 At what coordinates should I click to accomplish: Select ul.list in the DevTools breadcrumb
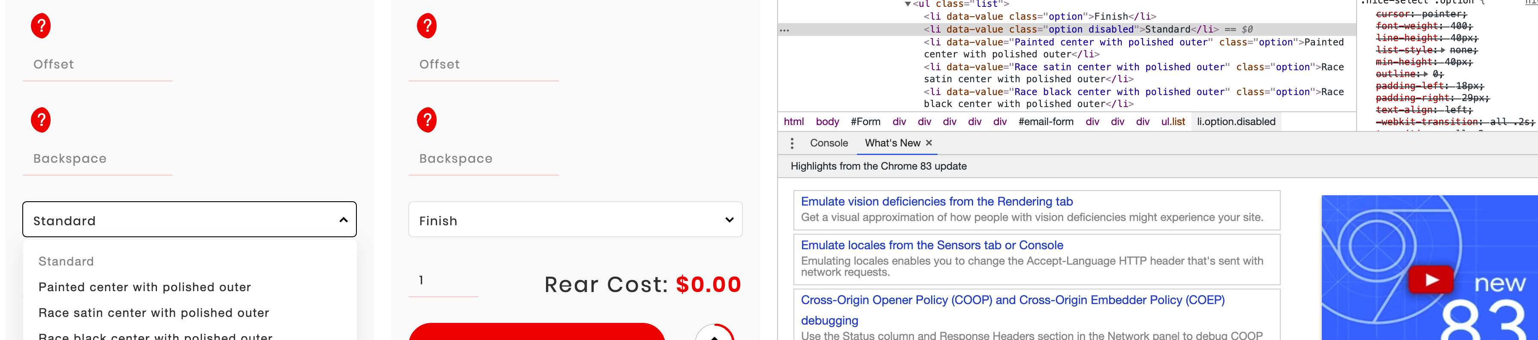coord(1173,122)
